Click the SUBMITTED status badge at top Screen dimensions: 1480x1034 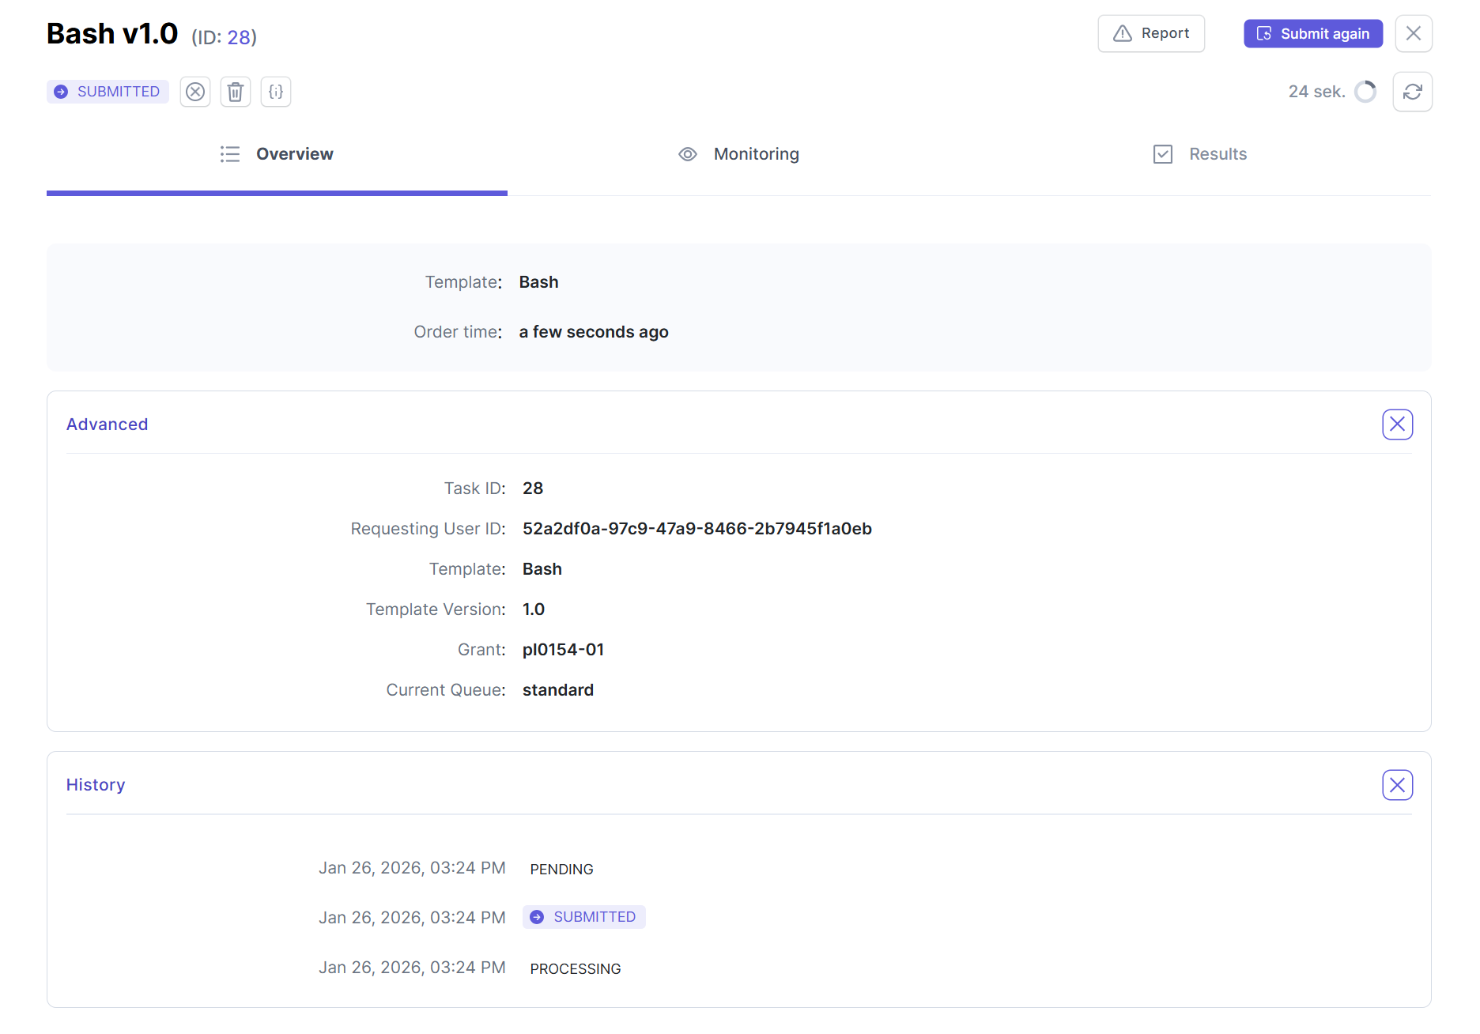click(108, 92)
